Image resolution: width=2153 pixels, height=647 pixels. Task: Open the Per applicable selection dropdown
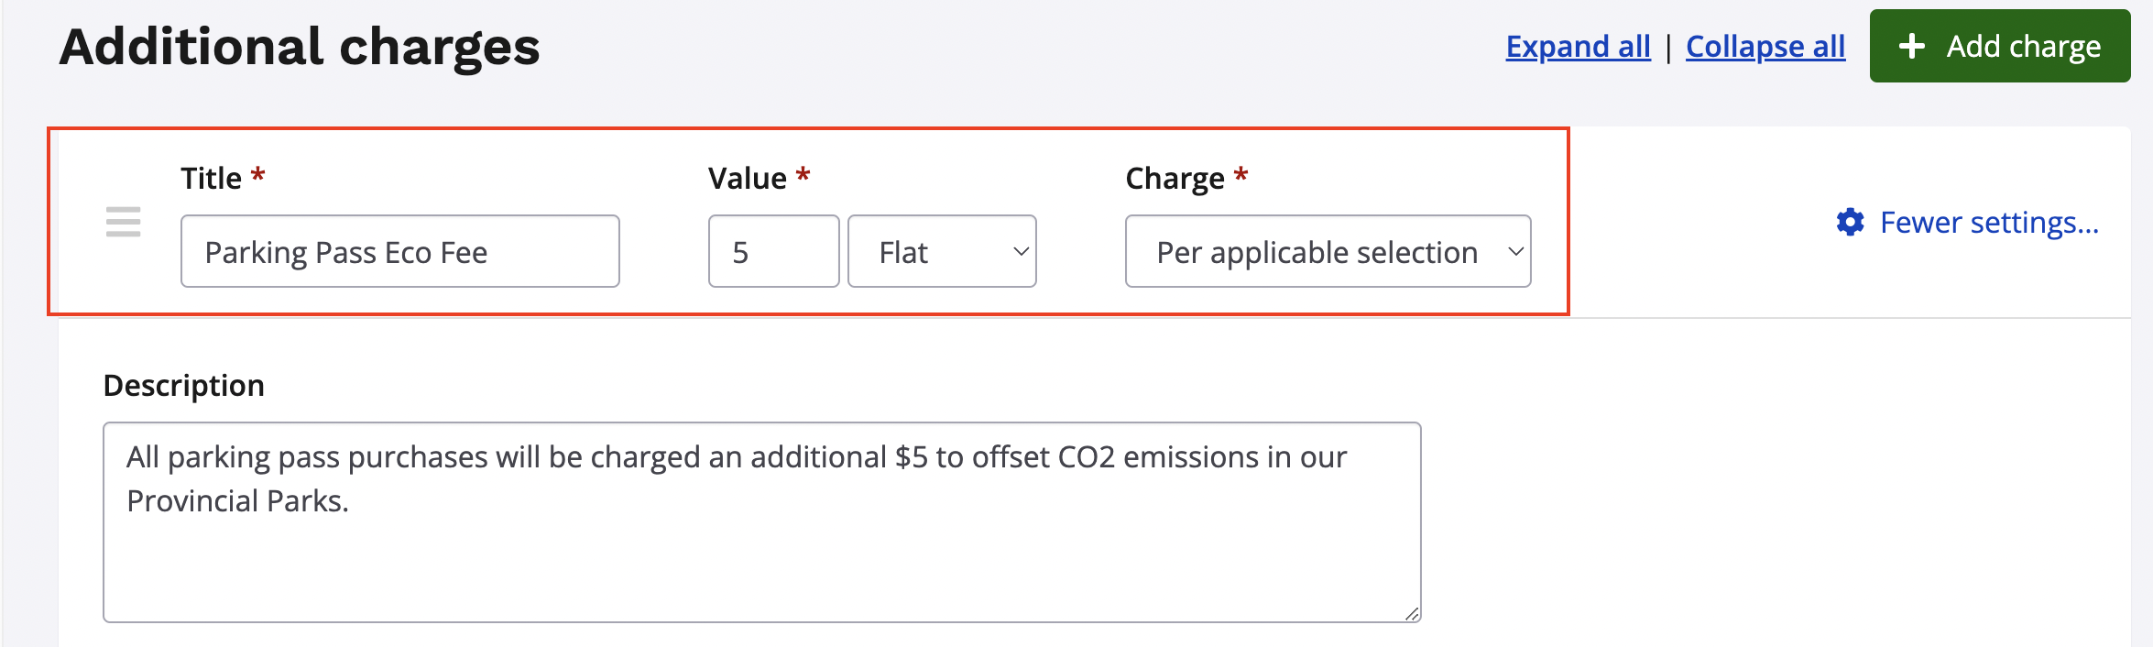tap(1327, 251)
